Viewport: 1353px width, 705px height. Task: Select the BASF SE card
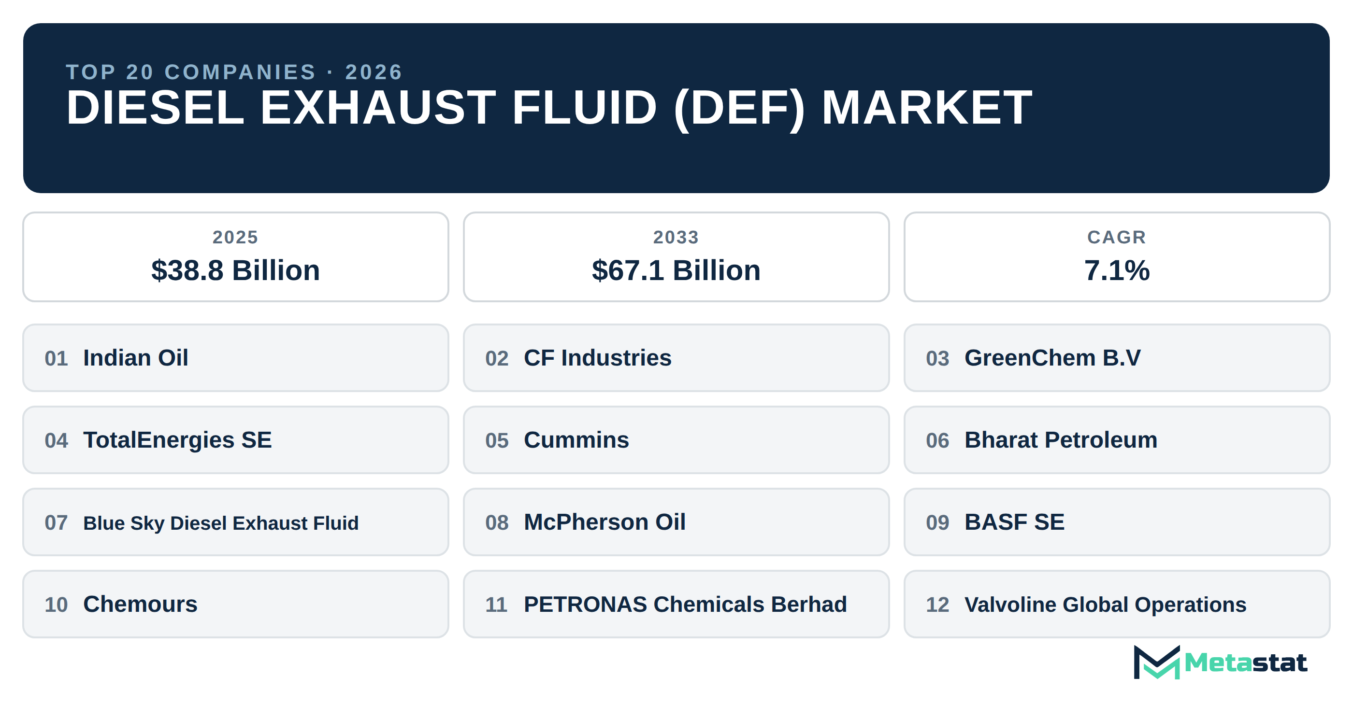coord(1117,522)
